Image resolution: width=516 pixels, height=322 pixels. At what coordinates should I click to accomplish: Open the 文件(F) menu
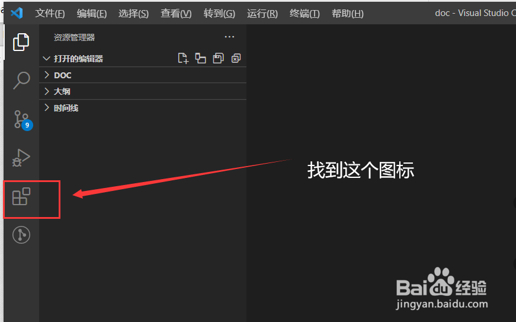[50, 14]
